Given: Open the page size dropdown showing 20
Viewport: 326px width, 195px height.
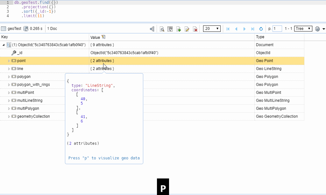Looking at the screenshot, I should 212,29.
